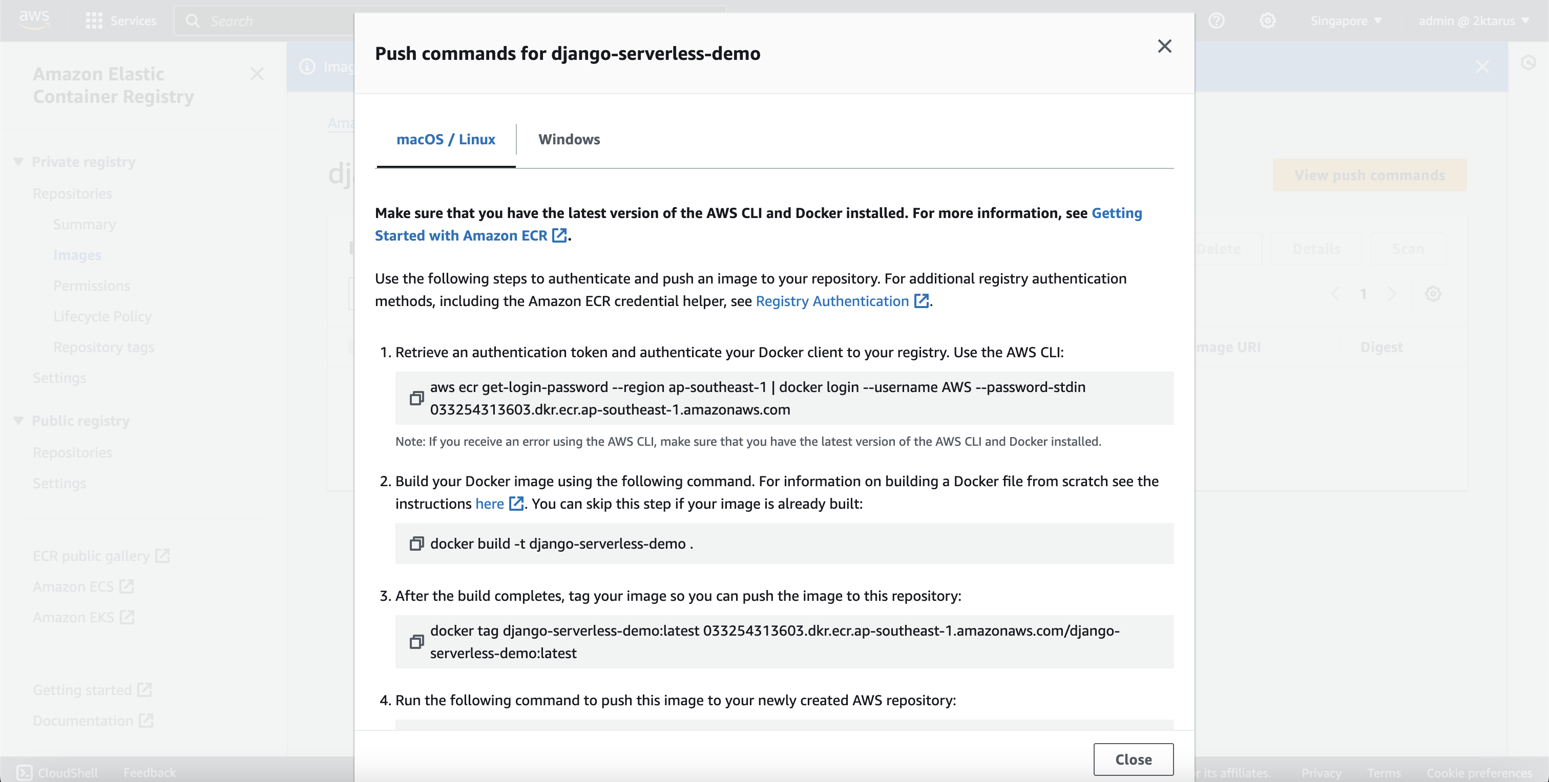Screen dimensions: 1549x782
Task: Open Settings under Private registry
Action: click(59, 377)
